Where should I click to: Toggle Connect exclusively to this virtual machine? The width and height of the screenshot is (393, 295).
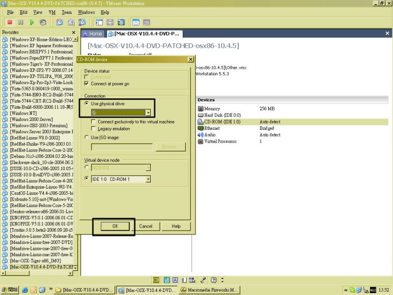pos(93,121)
